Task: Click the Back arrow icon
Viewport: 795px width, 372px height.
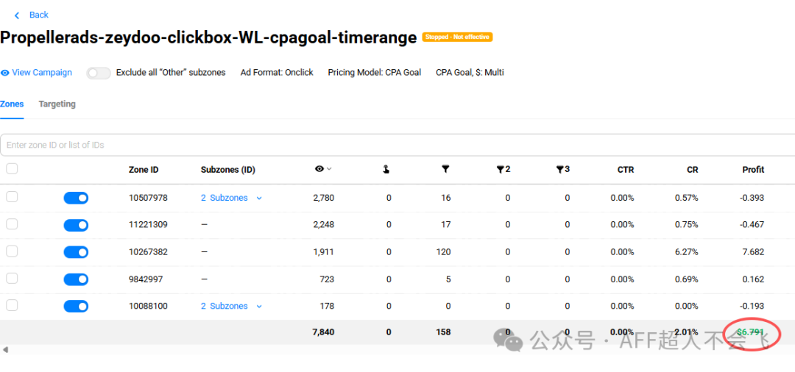Action: tap(17, 15)
